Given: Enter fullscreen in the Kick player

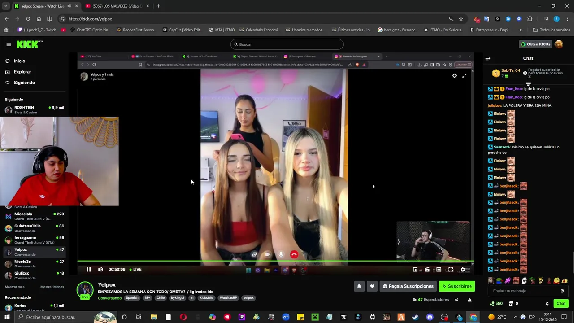Looking at the screenshot, I should pos(451,270).
